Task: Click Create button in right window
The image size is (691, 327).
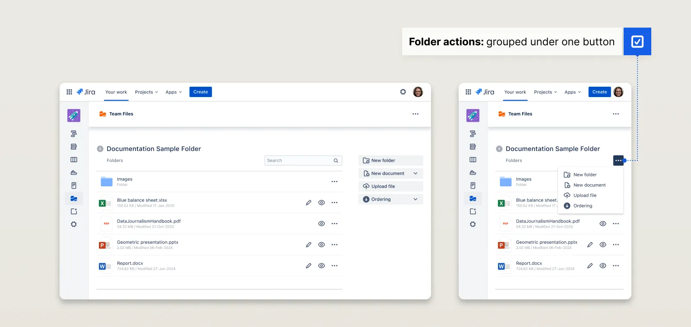Action: [599, 92]
